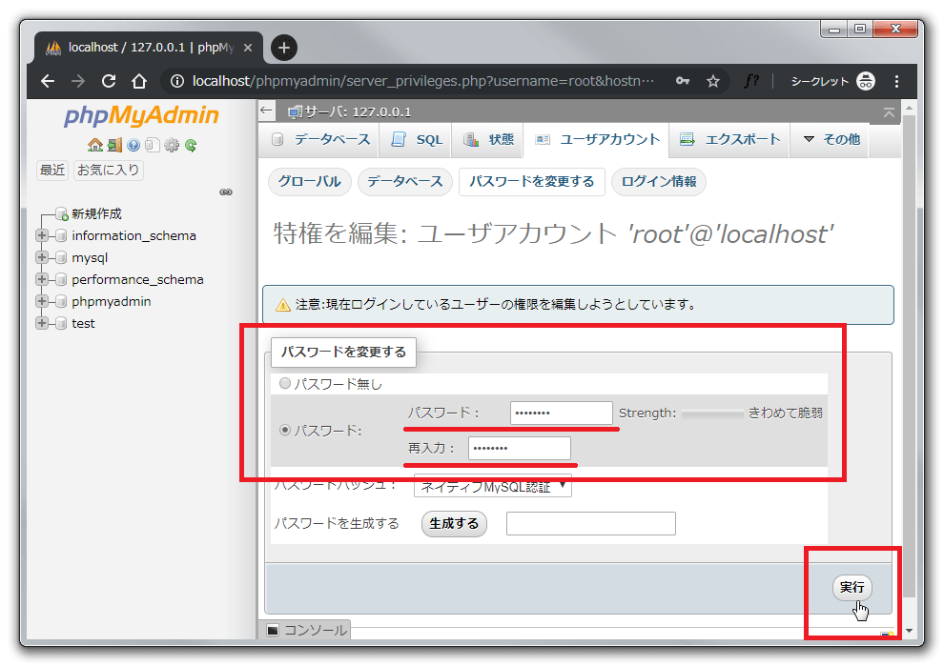Open the password hashing method dropdown
The width and height of the screenshot is (944, 666).
[x=492, y=487]
